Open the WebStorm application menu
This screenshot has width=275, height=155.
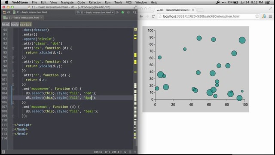20,2
